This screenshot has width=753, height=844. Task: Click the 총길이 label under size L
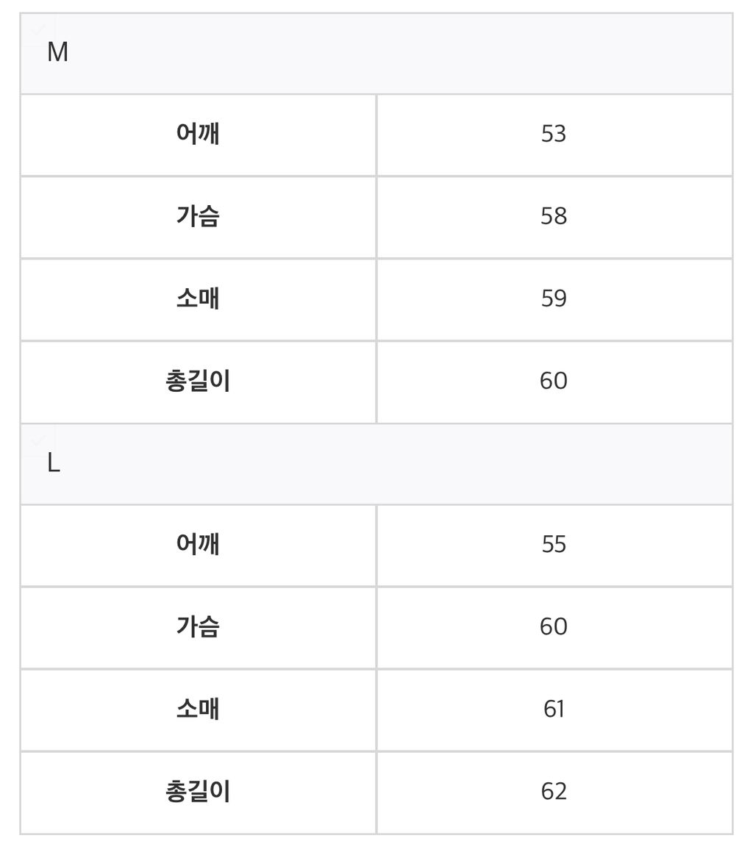coord(198,792)
